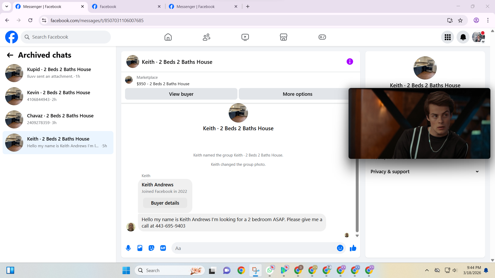Viewport: 495px width, 278px height.
Task: Open the sticker picker icon
Action: [x=151, y=248]
